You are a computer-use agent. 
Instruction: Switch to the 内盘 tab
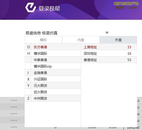(81, 40)
